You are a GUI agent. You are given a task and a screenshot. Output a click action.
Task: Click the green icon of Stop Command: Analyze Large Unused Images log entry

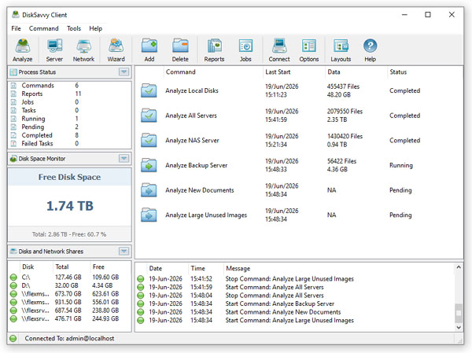point(141,279)
